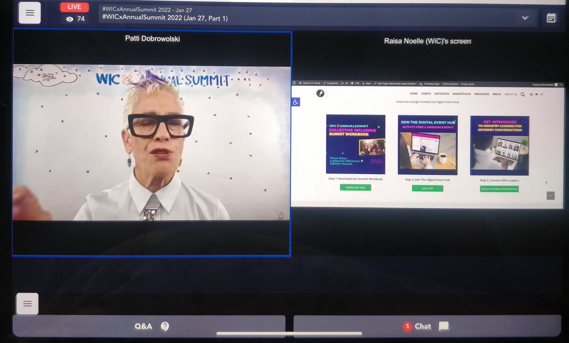
Task: Open the Q&A panel
Action: tap(149, 326)
